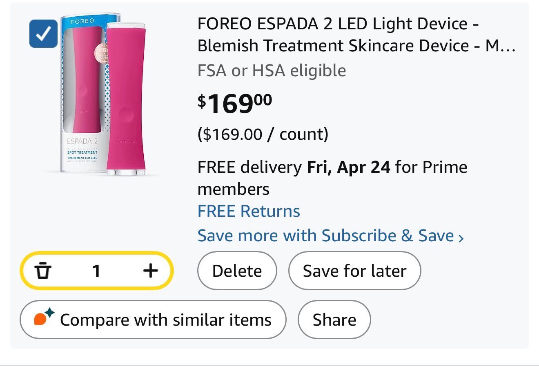Viewport: 539px width, 366px height.
Task: Expand the Subscribe & Save chevron arrow
Action: tap(461, 238)
